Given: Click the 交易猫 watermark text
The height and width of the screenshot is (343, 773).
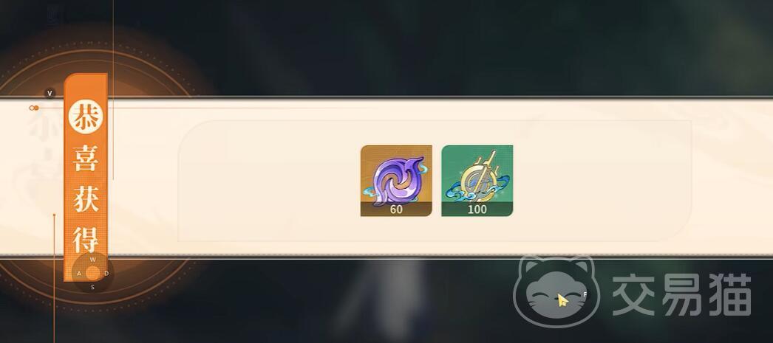Looking at the screenshot, I should point(682,295).
